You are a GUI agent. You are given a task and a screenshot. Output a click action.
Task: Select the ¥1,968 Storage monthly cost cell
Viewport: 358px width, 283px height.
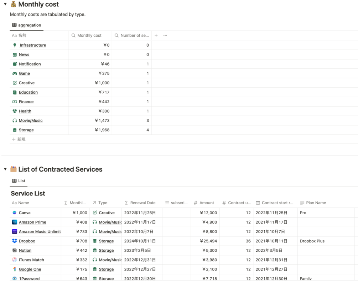[90, 130]
